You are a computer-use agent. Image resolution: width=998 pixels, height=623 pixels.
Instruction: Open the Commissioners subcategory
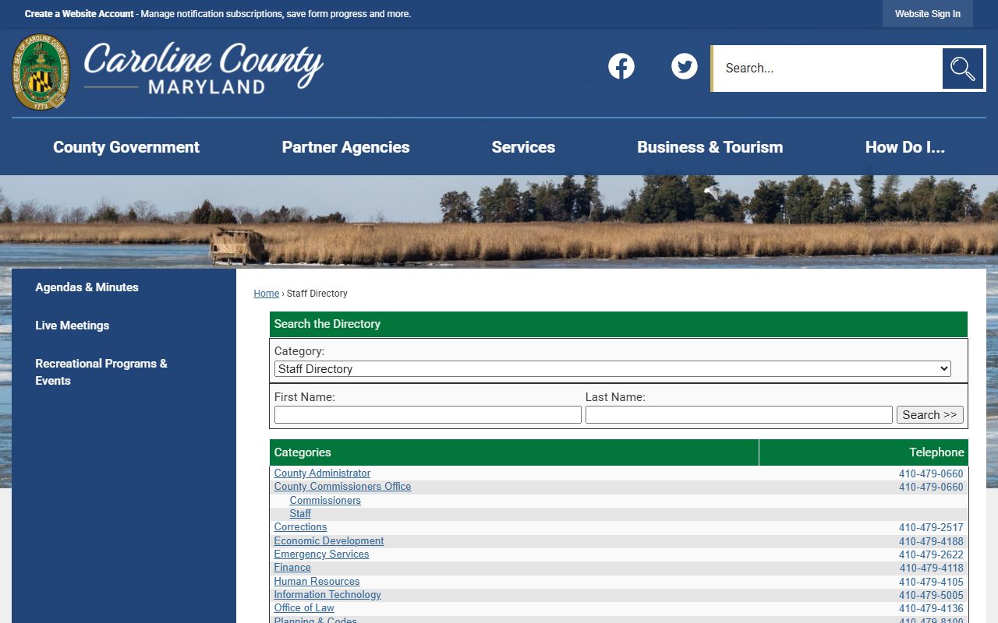pyautogui.click(x=325, y=501)
